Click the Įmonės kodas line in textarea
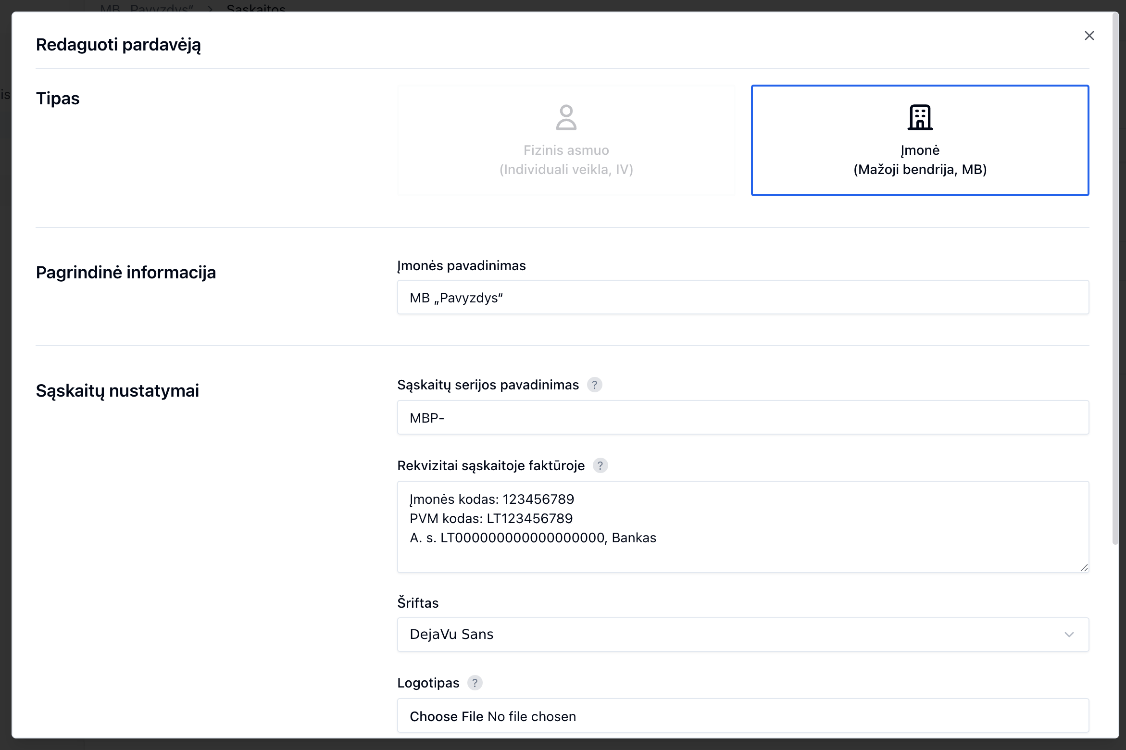1126x750 pixels. [x=491, y=500]
